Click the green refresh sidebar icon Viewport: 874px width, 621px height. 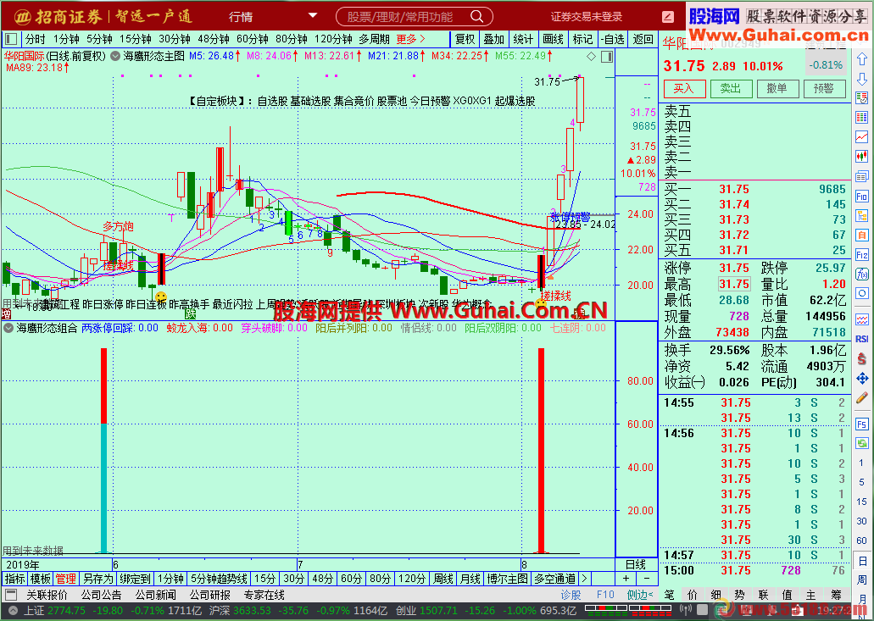click(862, 443)
